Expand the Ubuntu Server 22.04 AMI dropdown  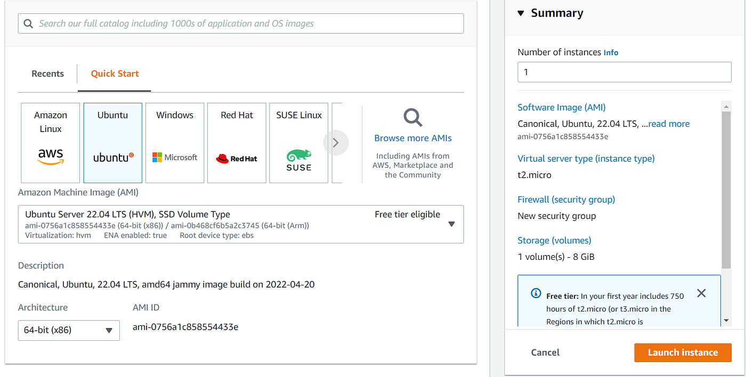click(451, 224)
